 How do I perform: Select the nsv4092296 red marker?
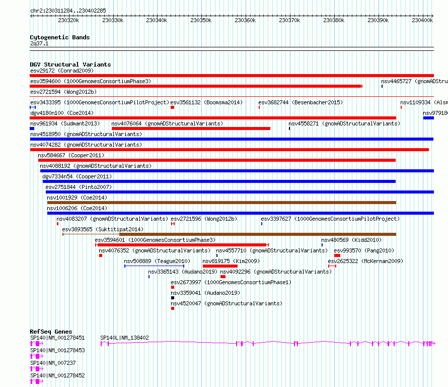pyautogui.click(x=223, y=277)
